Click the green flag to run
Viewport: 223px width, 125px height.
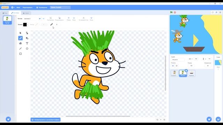(171, 12)
